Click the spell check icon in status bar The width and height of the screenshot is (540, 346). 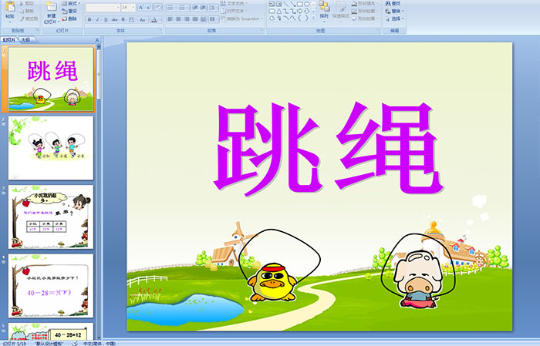(x=74, y=343)
